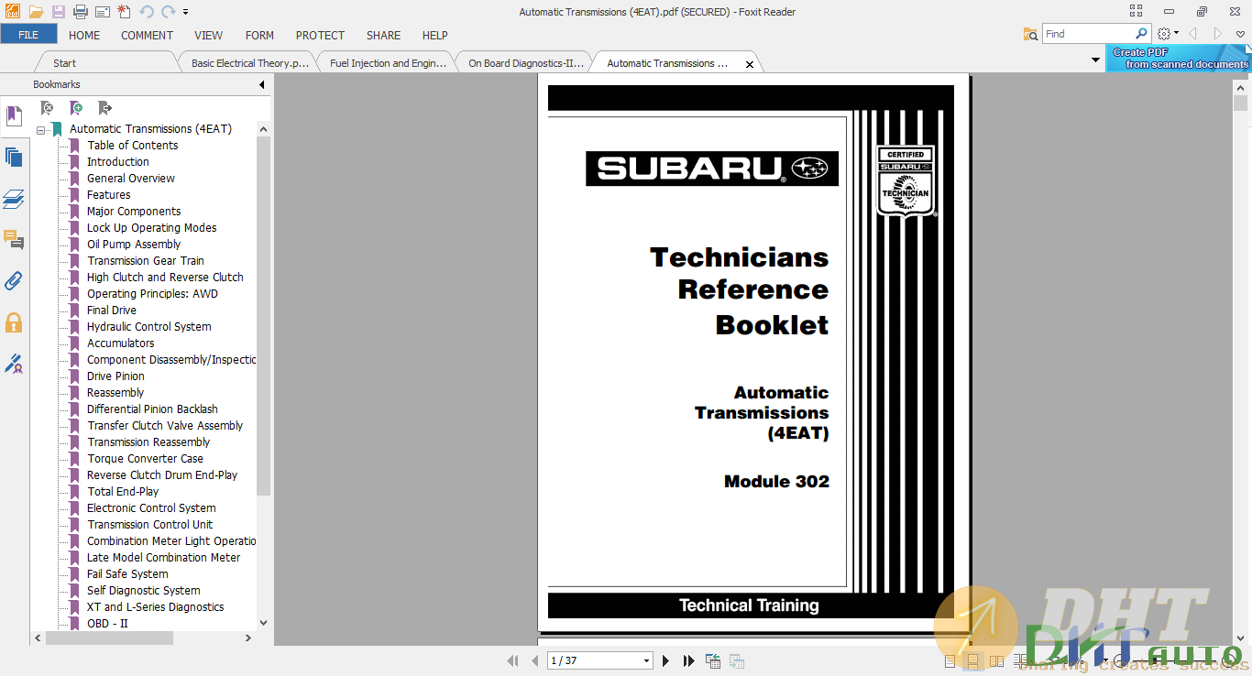Open the Digital Signatures sidebar icon
The height and width of the screenshot is (676, 1252).
14,364
